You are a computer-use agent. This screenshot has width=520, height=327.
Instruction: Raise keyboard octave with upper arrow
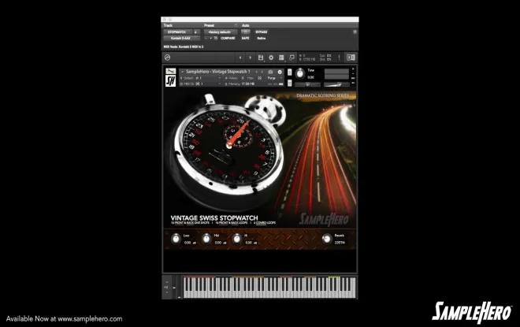(167, 282)
